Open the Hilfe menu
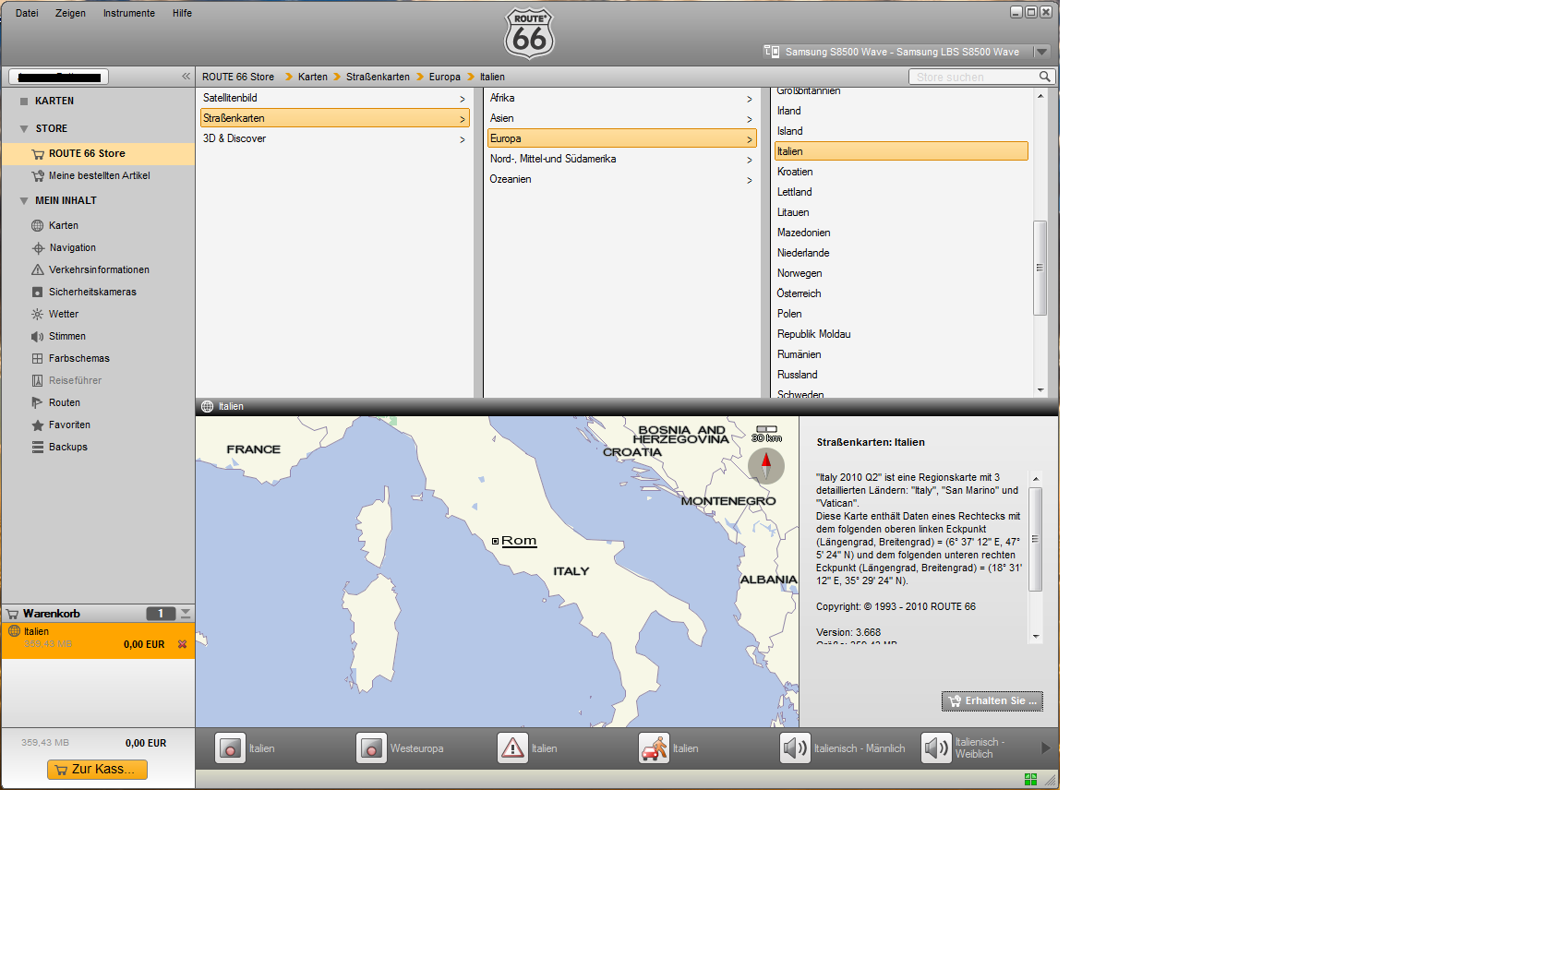 tap(182, 13)
